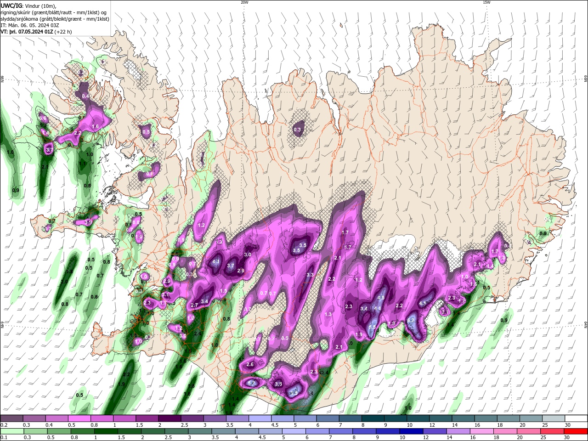Click the "6.2" precipitation value on the map
Screen dimensions: 588x441
click(x=411, y=320)
